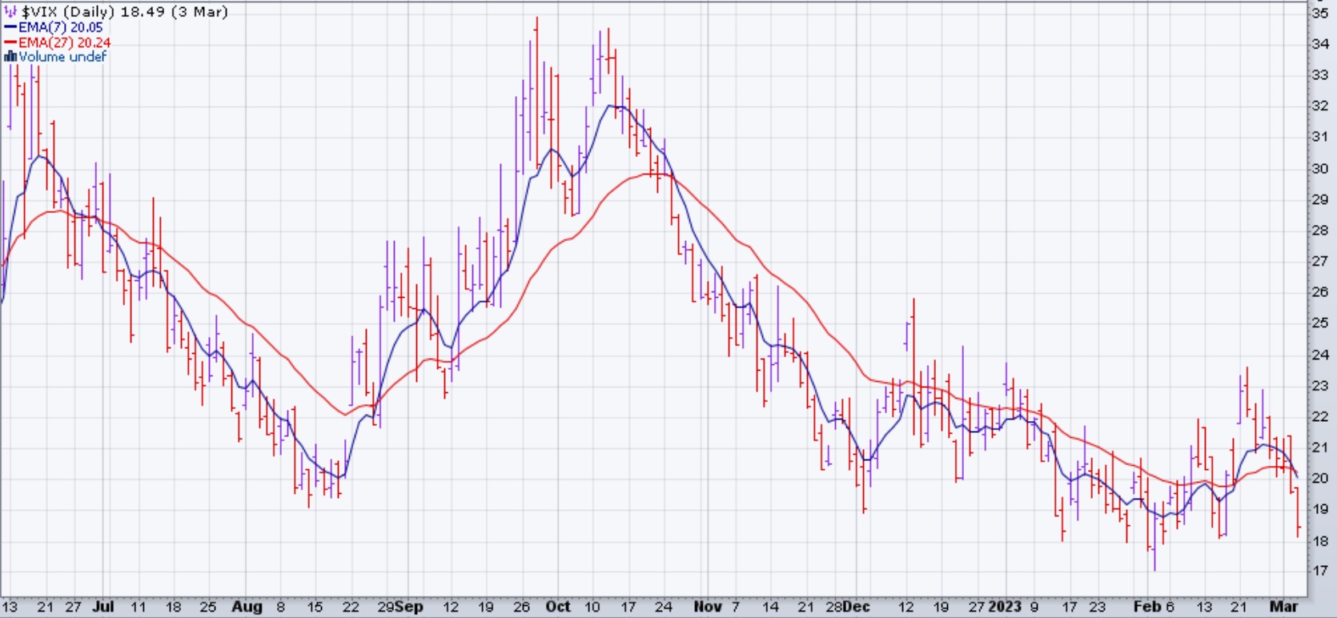Click the Volume bar chart icon in legend
The width and height of the screenshot is (1337, 618).
[x=10, y=57]
